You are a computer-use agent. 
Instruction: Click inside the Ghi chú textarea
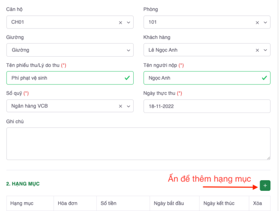(138, 144)
